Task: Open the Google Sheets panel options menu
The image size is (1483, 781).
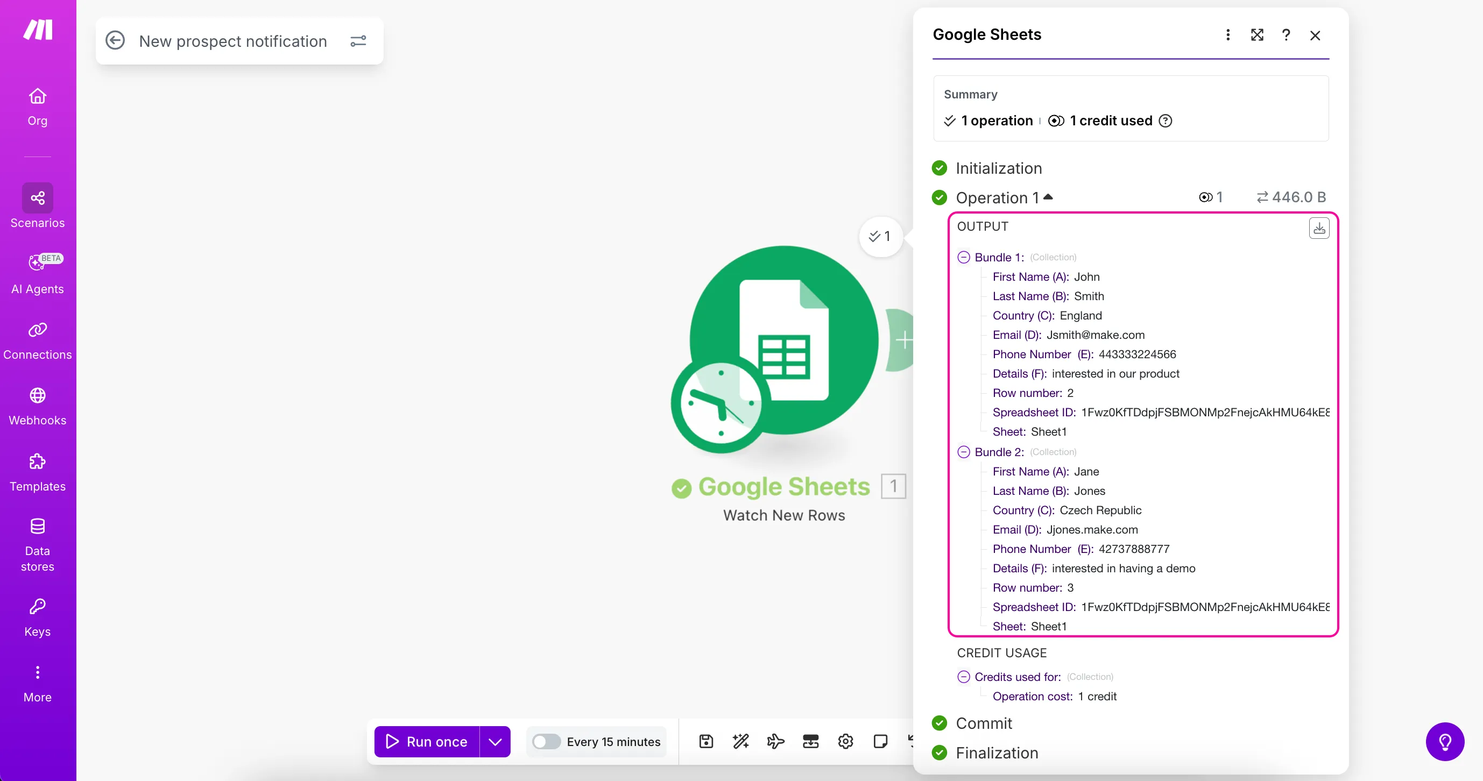Action: tap(1227, 35)
